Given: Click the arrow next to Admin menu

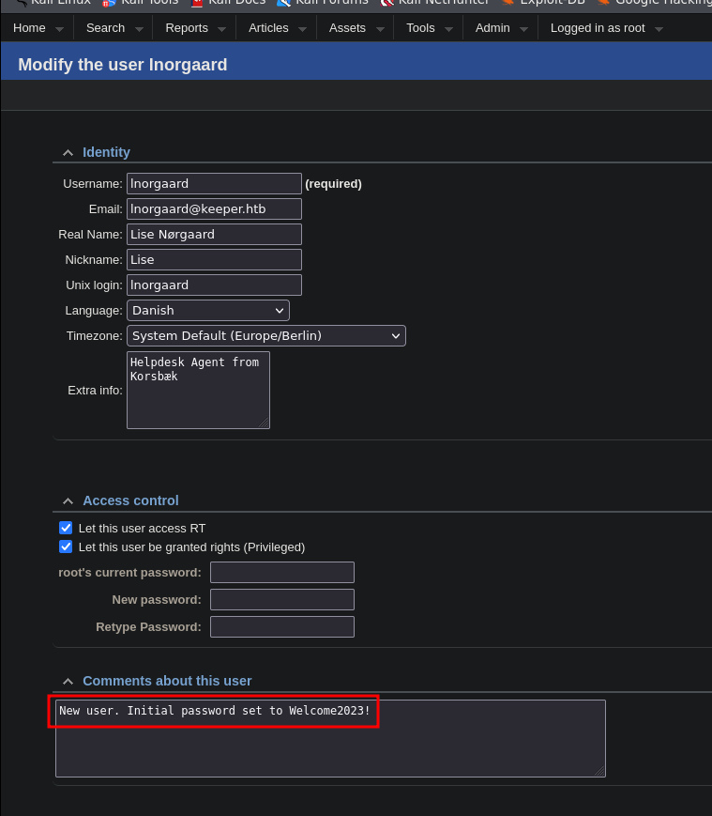Looking at the screenshot, I should (x=524, y=29).
